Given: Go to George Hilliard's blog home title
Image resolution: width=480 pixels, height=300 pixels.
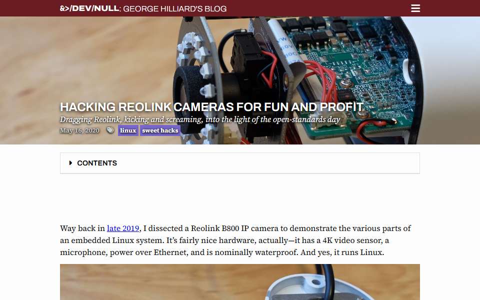Looking at the screenshot, I should pyautogui.click(x=143, y=8).
